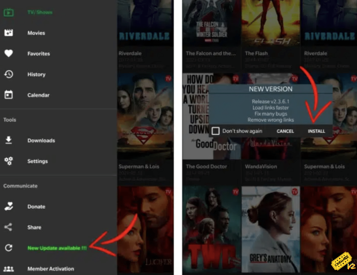
Task: Click the Movies clapperboard icon
Action: coord(9,33)
